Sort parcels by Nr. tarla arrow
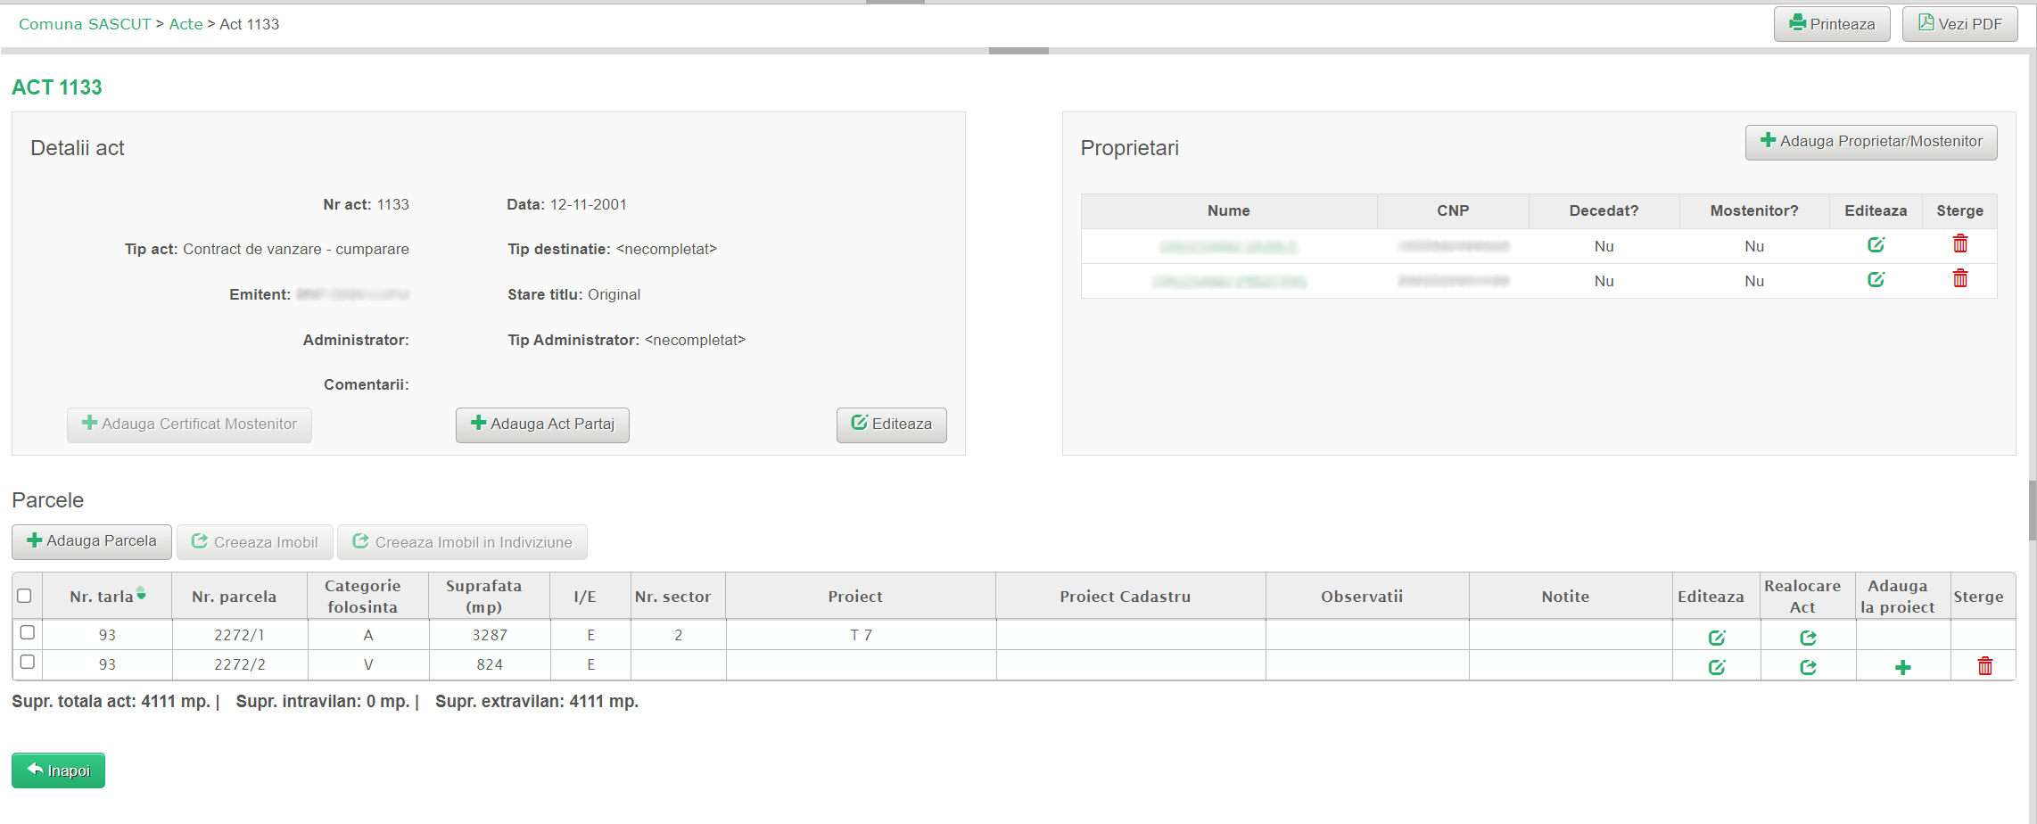 pos(141,594)
